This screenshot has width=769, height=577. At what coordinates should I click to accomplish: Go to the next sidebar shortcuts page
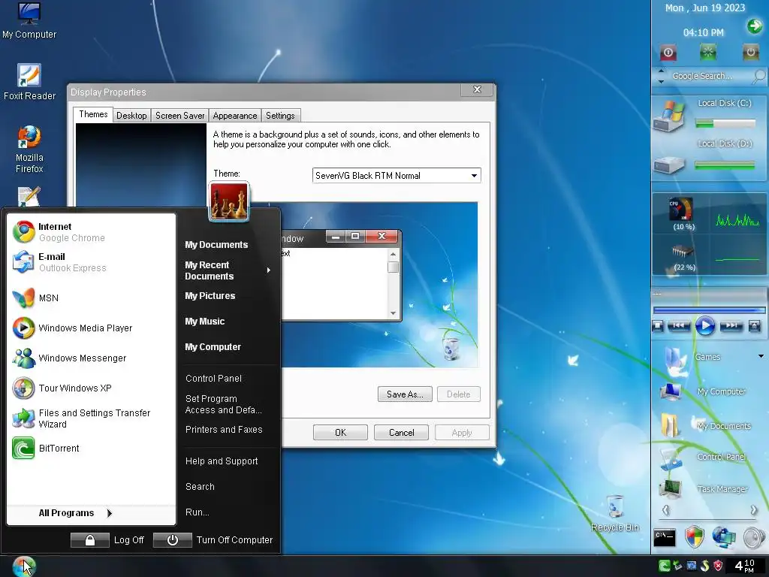[753, 510]
